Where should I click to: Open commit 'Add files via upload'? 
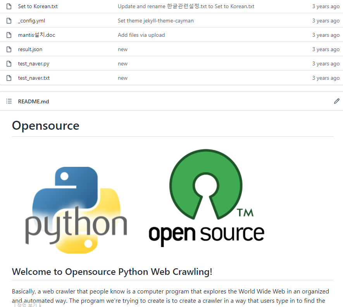pyautogui.click(x=141, y=35)
